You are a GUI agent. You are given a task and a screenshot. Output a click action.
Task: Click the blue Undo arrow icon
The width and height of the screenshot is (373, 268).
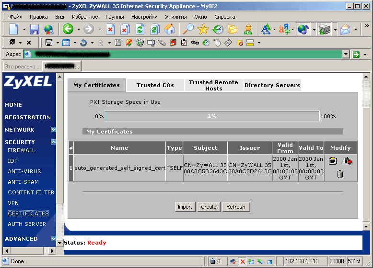pyautogui.click(x=83, y=43)
